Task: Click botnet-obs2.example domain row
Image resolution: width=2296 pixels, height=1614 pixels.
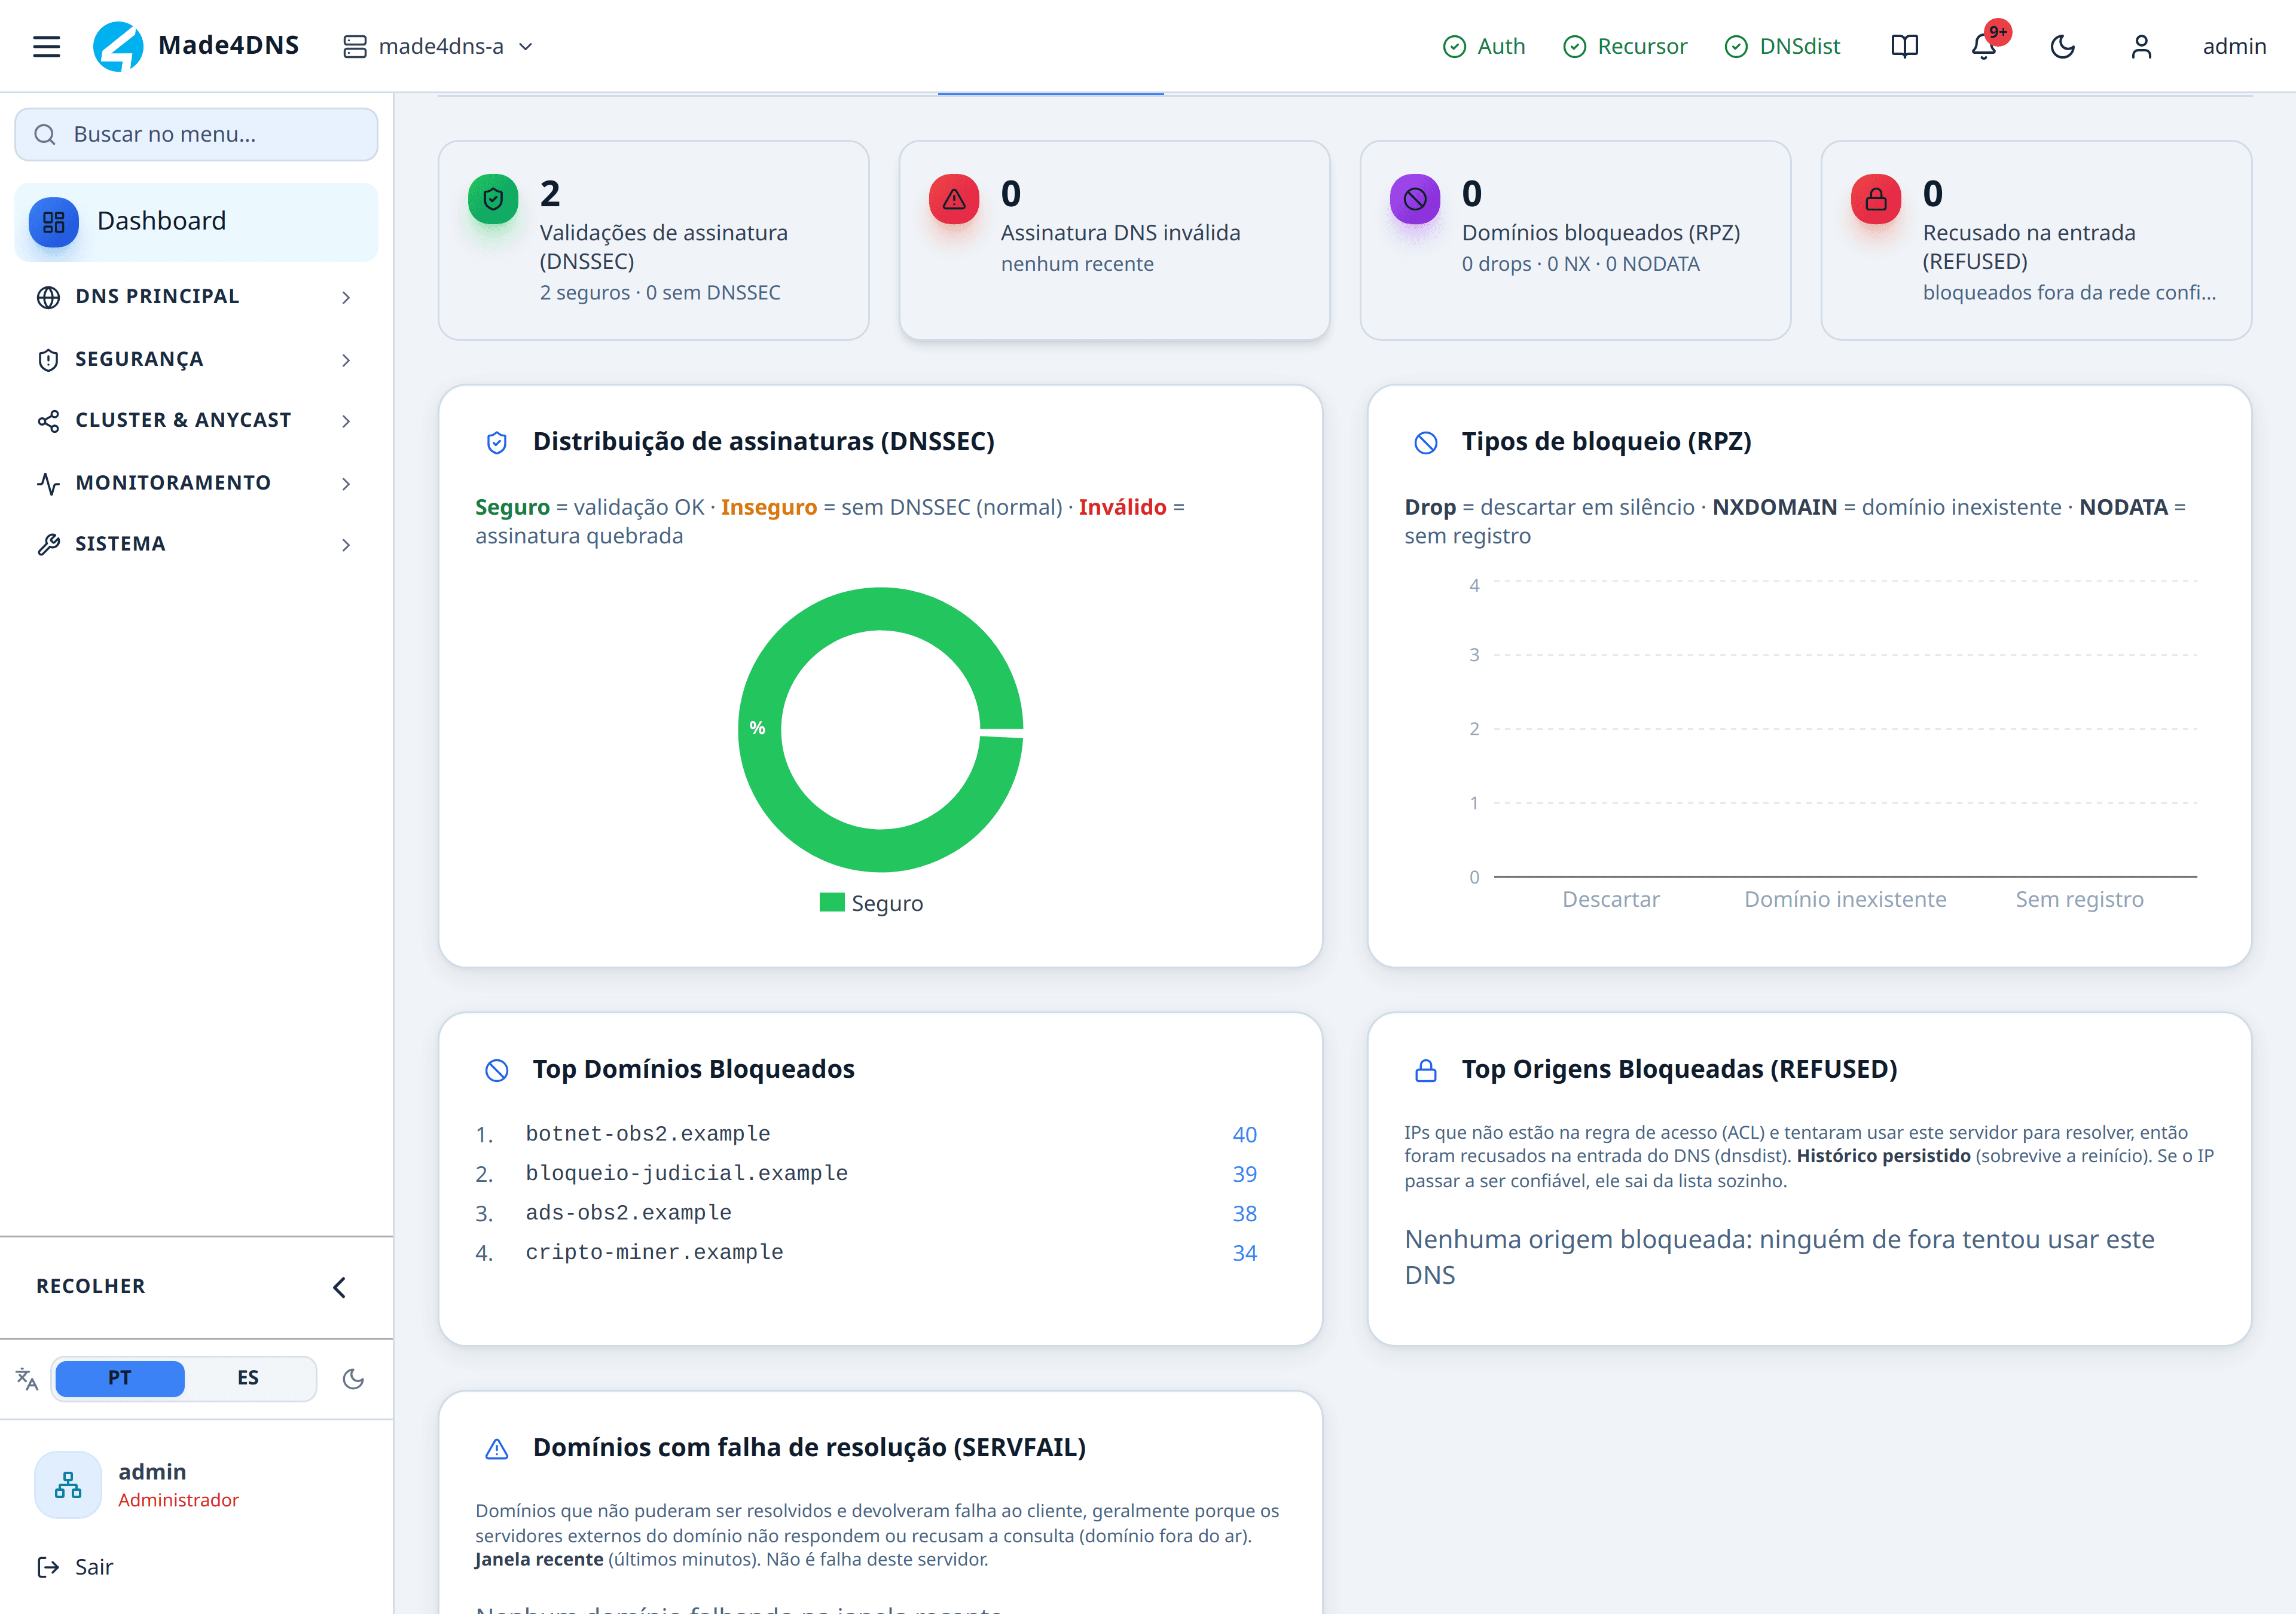Action: (x=866, y=1134)
